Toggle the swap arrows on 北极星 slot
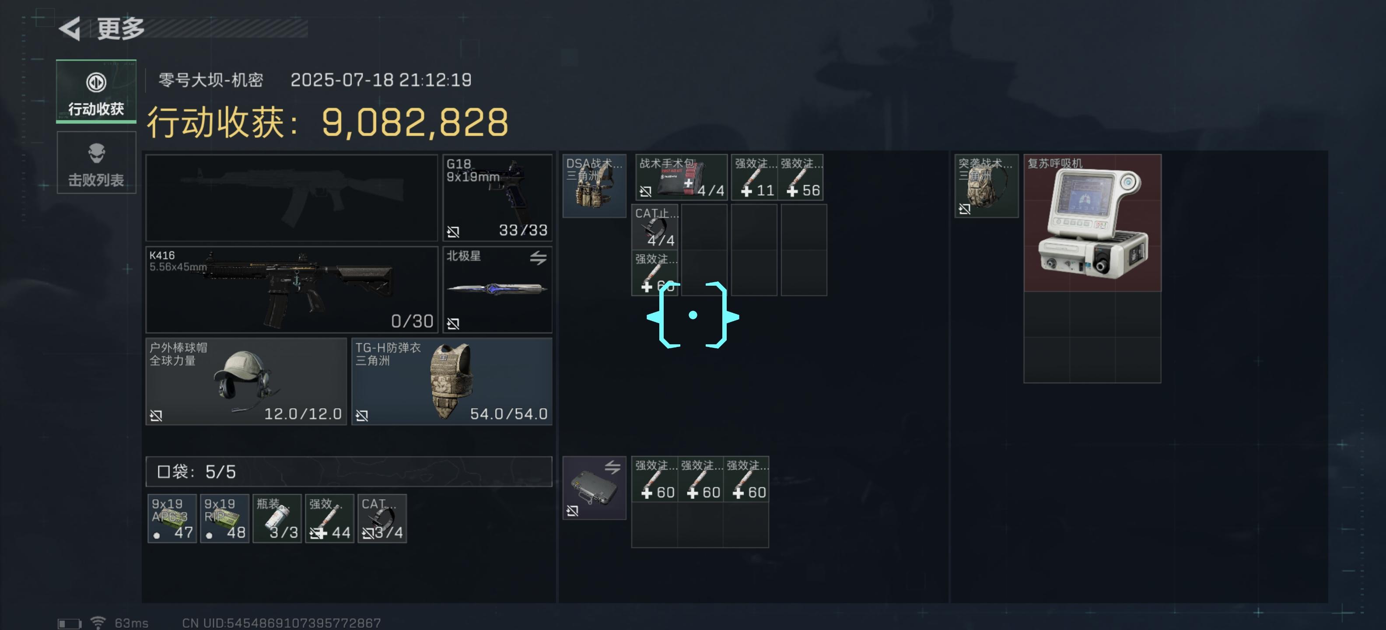The width and height of the screenshot is (1386, 630). [x=538, y=258]
